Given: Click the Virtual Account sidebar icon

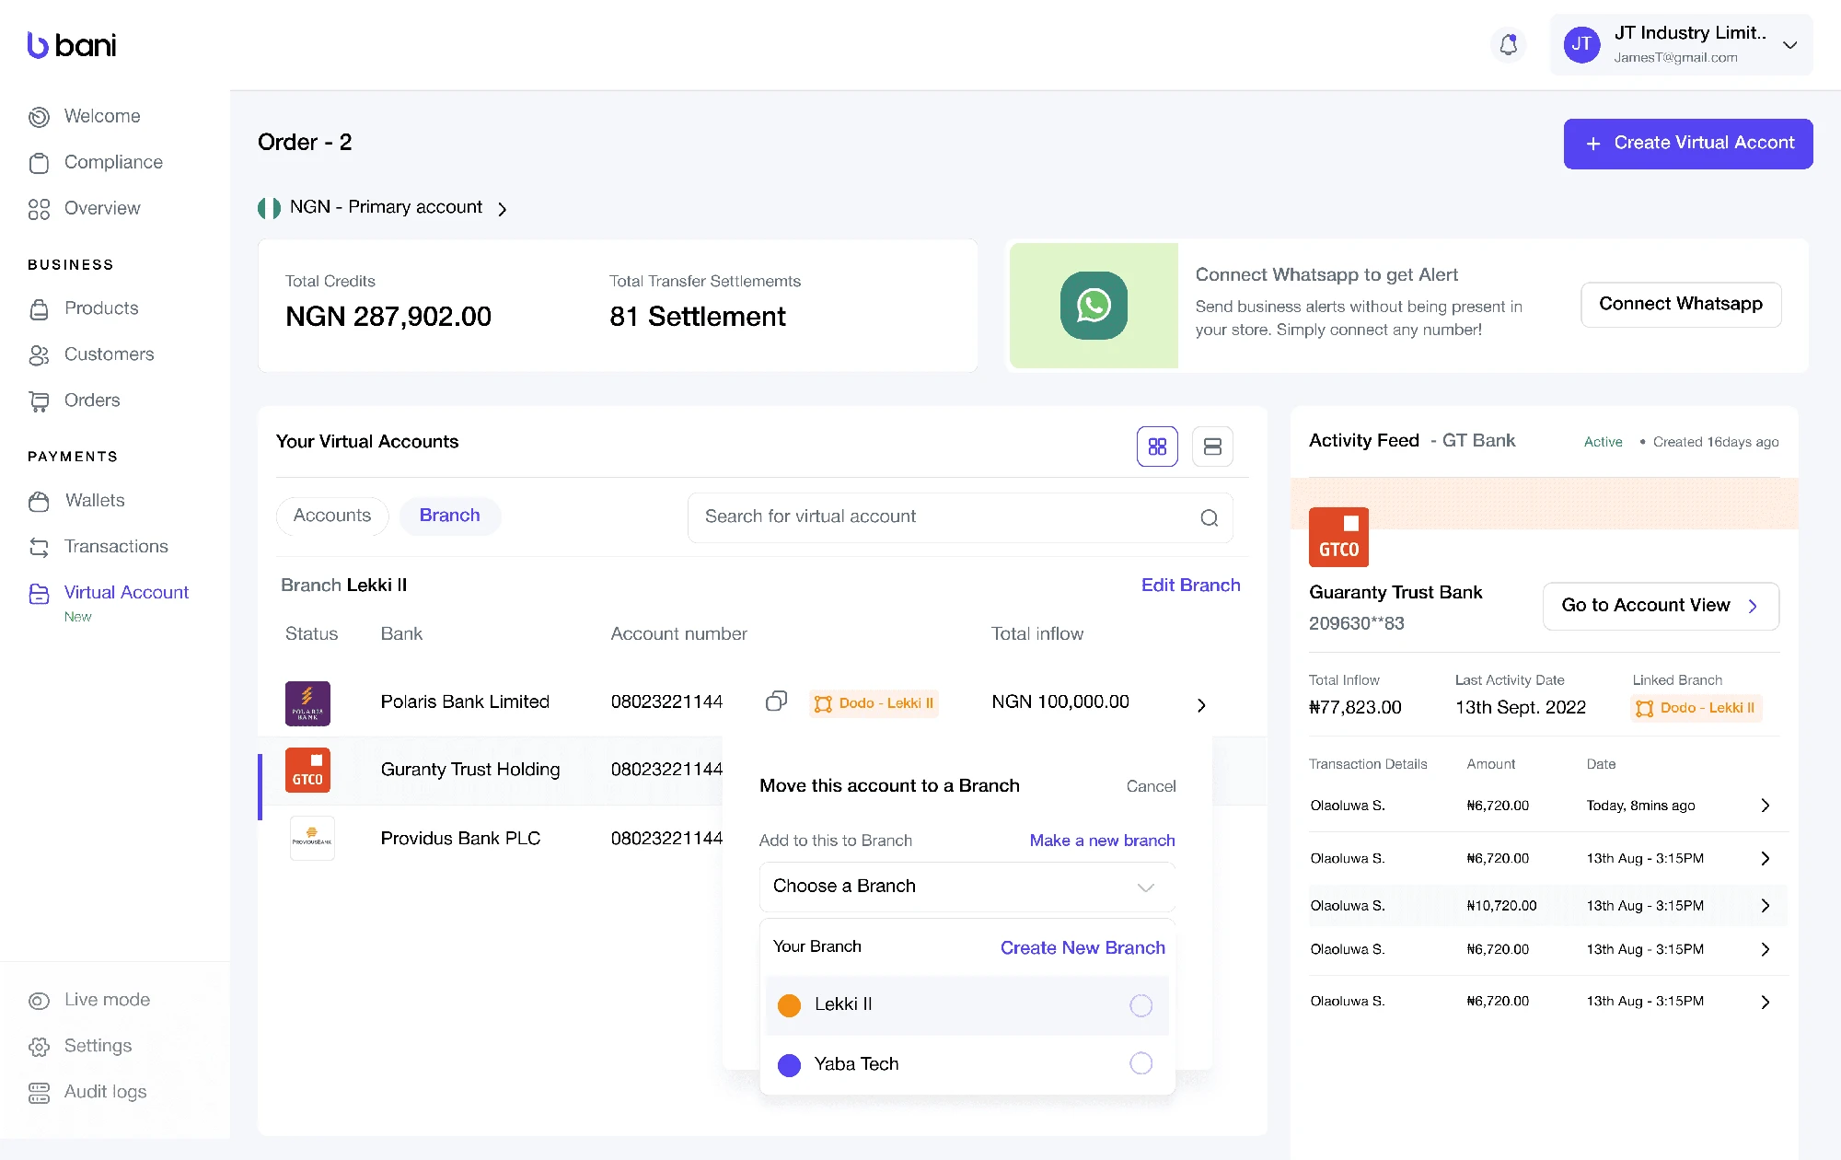Looking at the screenshot, I should coord(39,593).
